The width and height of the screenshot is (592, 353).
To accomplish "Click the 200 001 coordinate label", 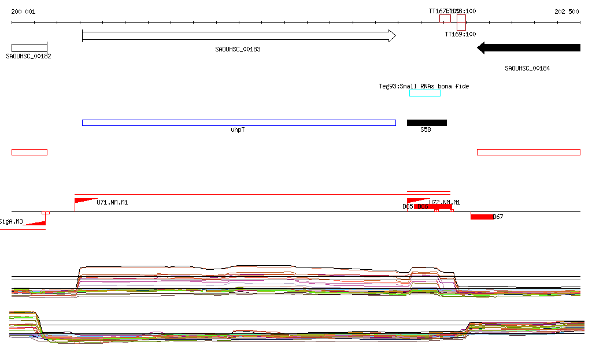I will point(23,12).
